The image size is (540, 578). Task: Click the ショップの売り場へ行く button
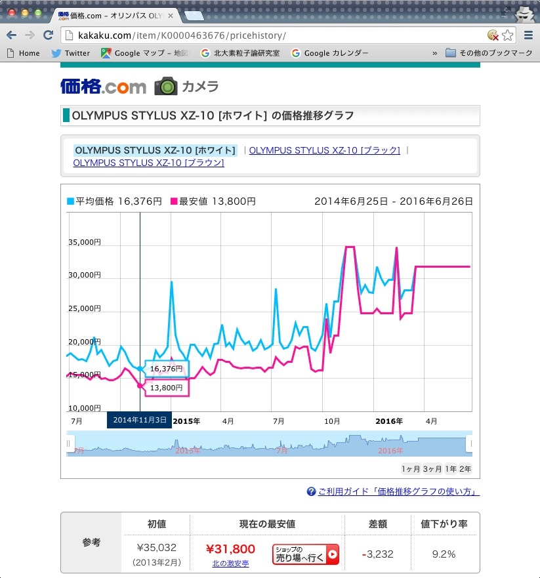(306, 554)
